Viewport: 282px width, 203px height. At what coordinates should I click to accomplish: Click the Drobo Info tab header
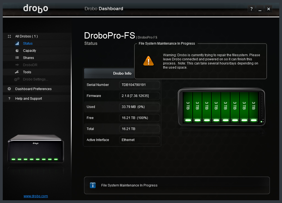tap(109, 73)
